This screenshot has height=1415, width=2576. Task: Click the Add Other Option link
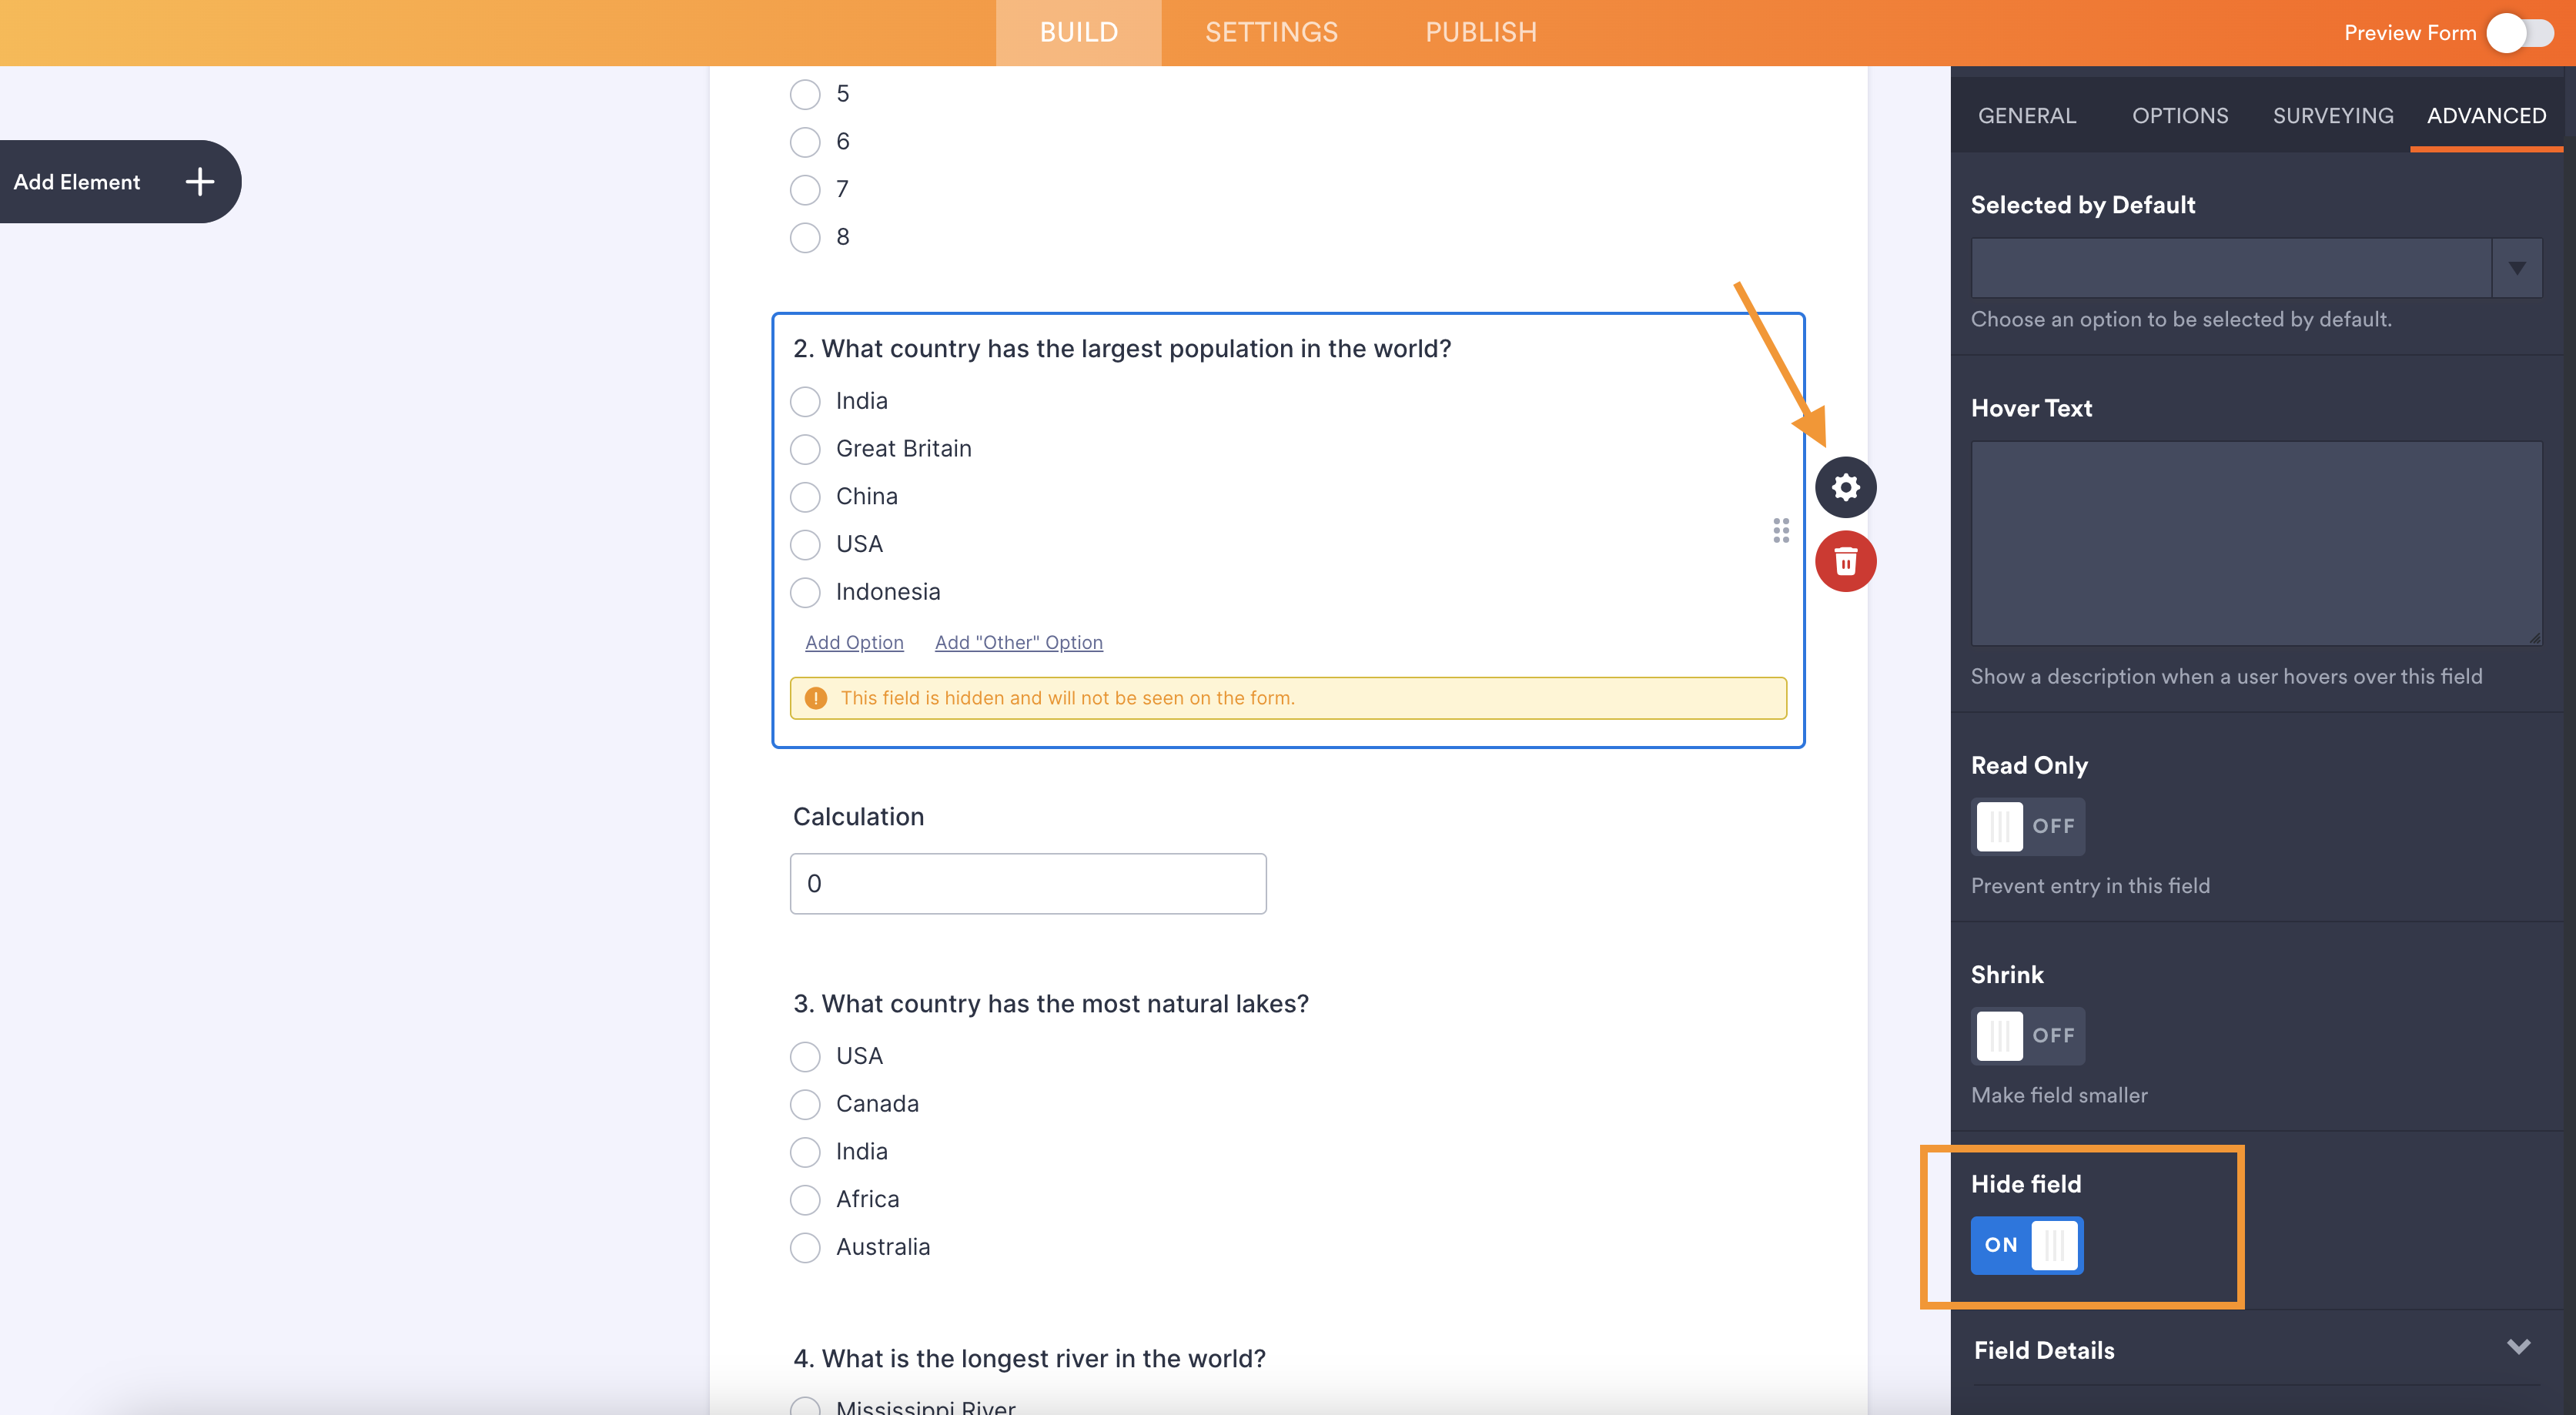(x=1019, y=643)
